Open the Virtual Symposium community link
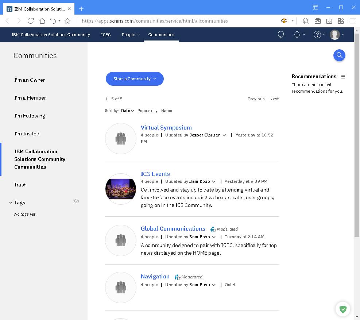Image resolution: width=360 pixels, height=320 pixels. coord(166,127)
